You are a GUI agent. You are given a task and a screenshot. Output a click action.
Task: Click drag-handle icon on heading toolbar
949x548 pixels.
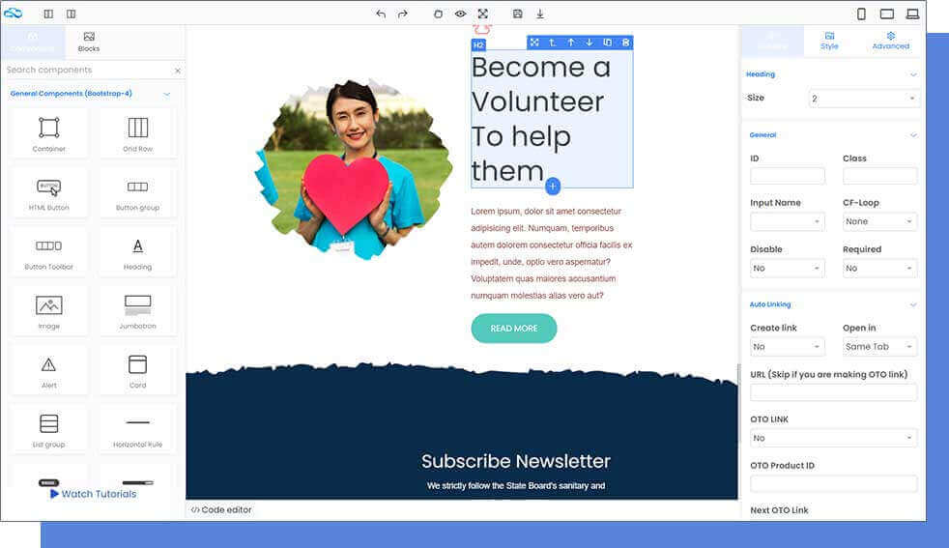tap(534, 43)
